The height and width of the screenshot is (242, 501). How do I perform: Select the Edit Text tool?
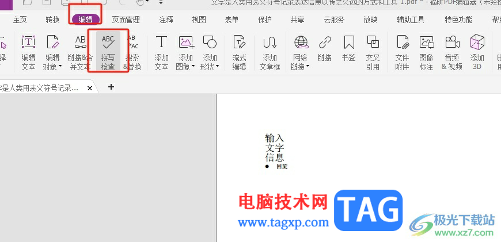coord(28,53)
